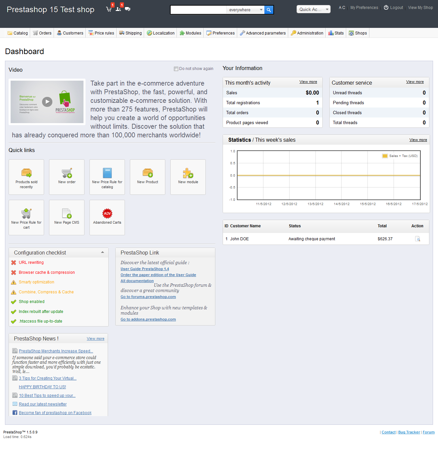Click the Logout link

click(394, 8)
